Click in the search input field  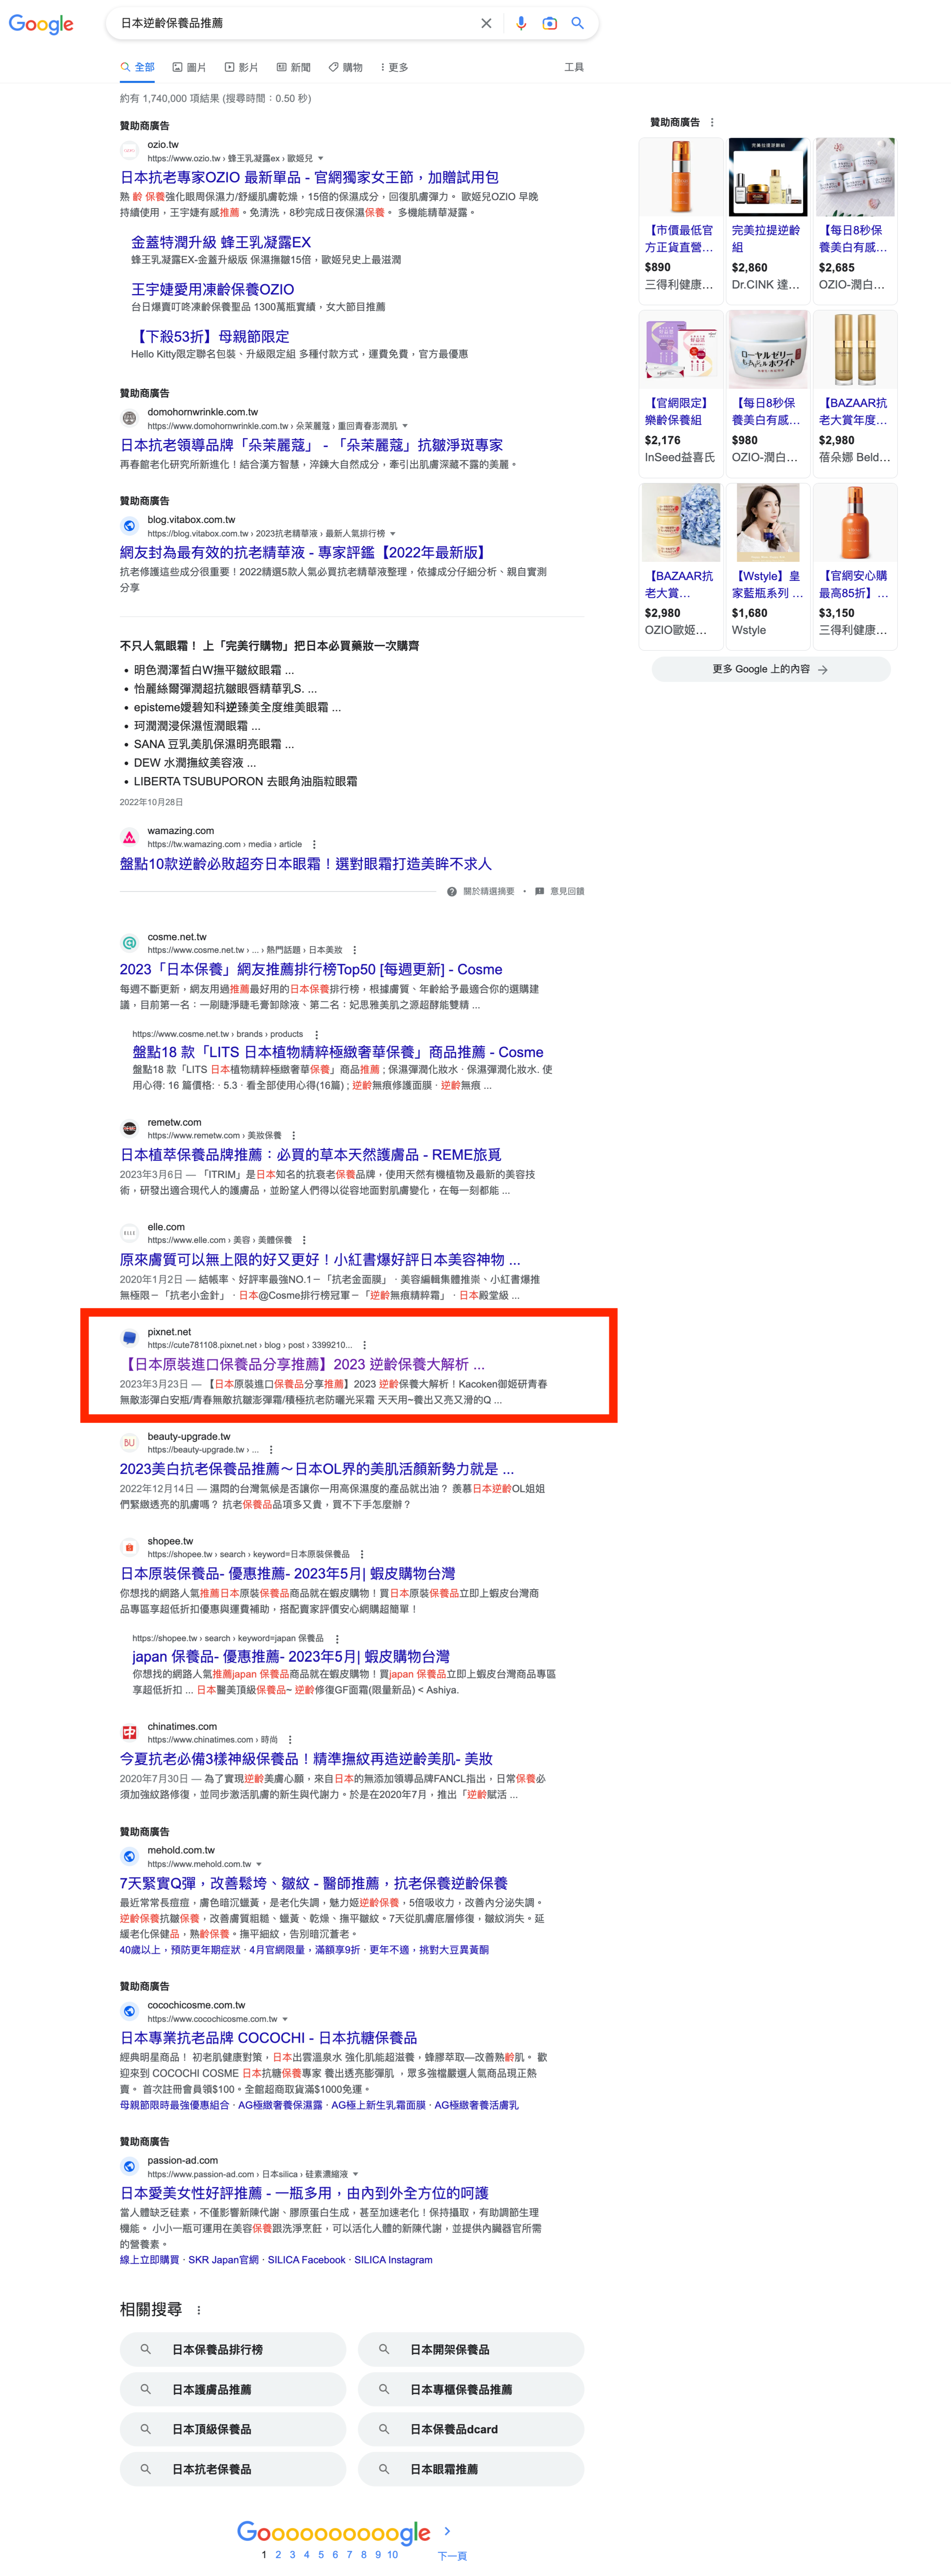295,23
